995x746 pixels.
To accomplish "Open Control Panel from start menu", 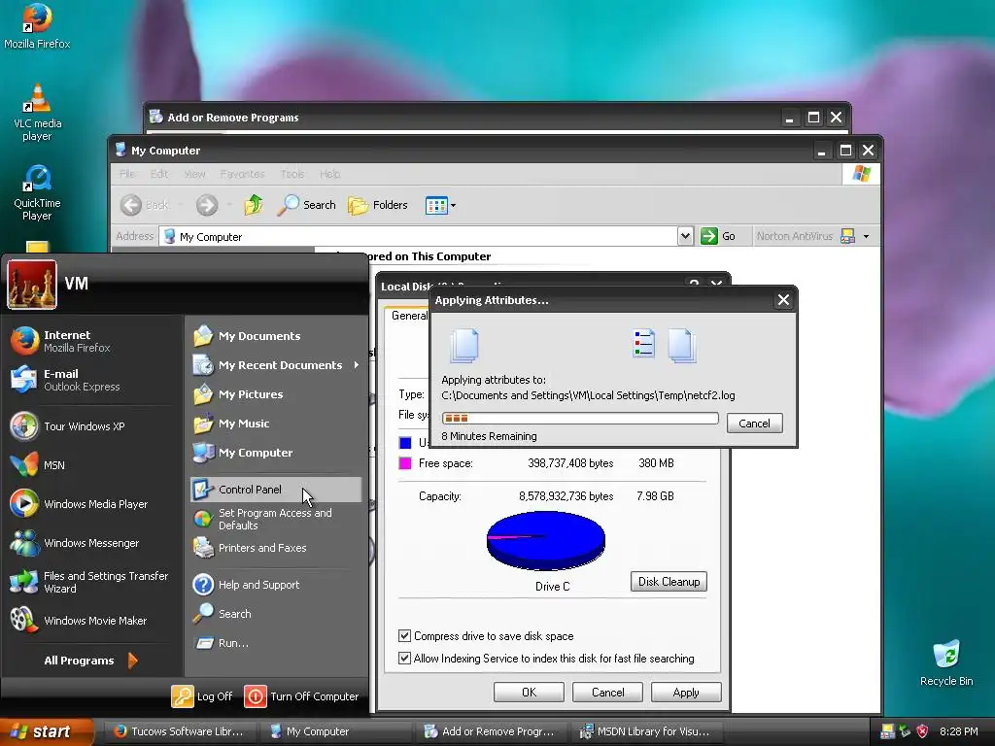I will pos(275,490).
